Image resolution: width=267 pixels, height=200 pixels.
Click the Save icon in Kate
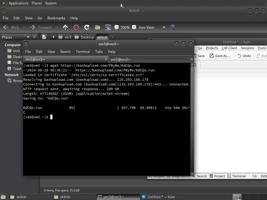pos(199,56)
